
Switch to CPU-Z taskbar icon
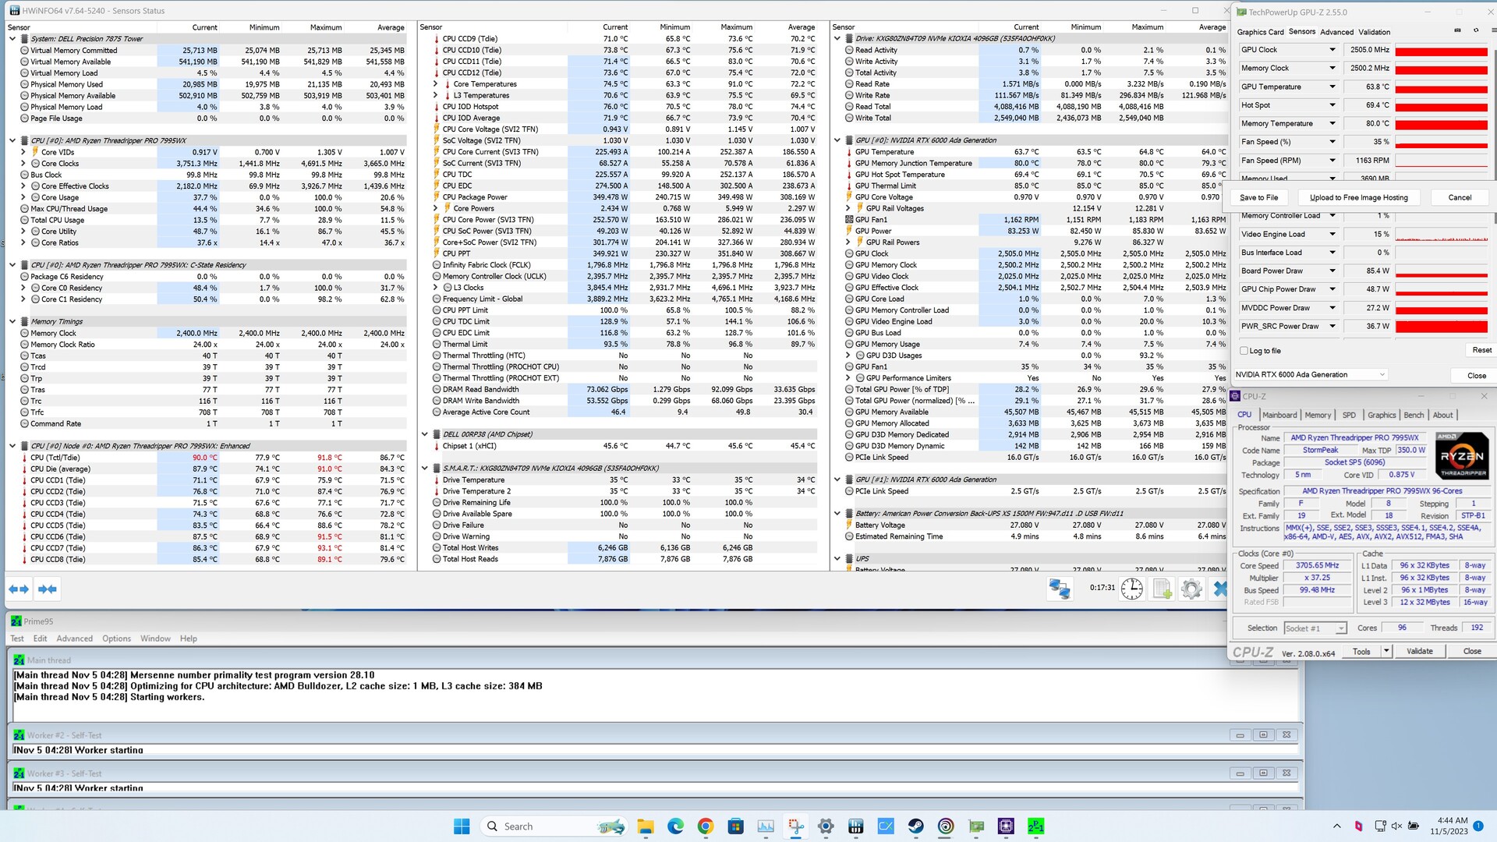(1006, 826)
